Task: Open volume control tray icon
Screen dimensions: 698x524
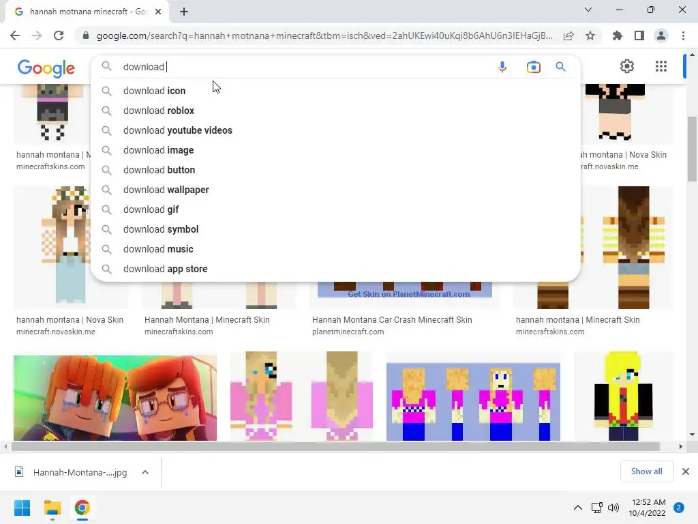Action: [x=613, y=508]
